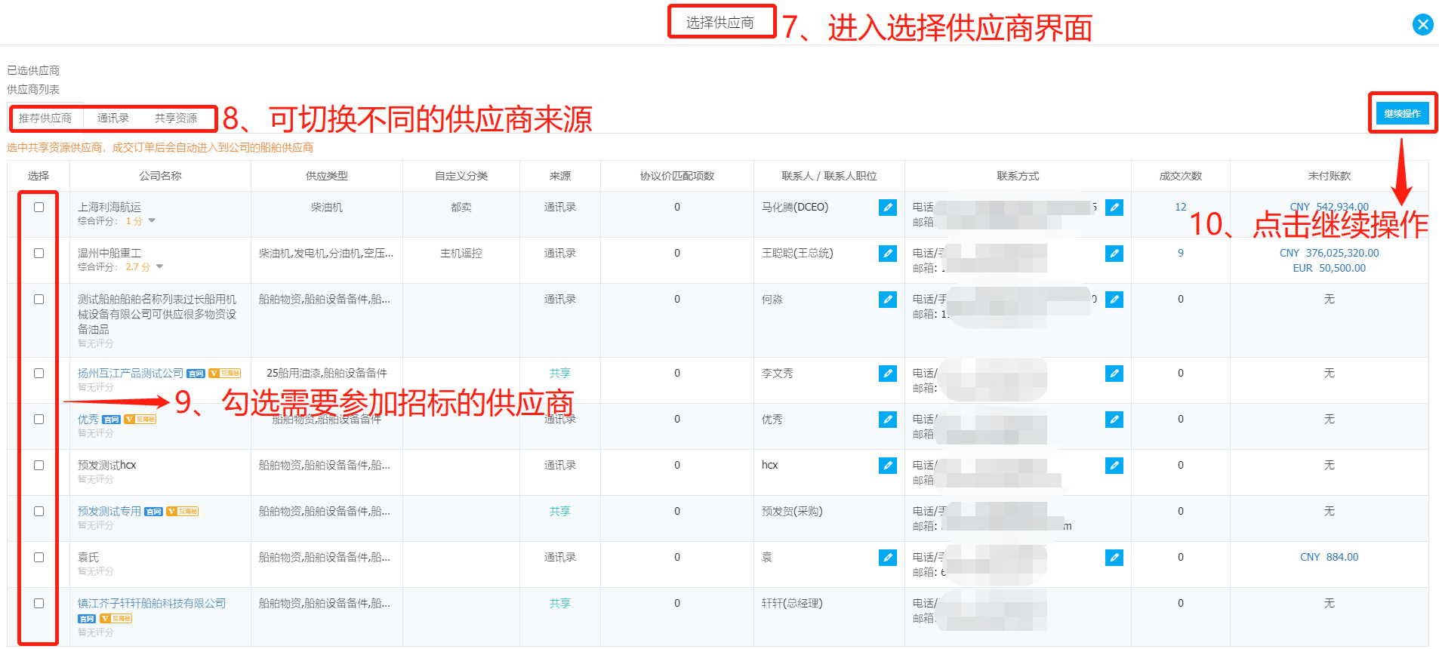Select the 预发测试hcx checkbox
Image resolution: width=1439 pixels, height=649 pixels.
click(x=39, y=465)
